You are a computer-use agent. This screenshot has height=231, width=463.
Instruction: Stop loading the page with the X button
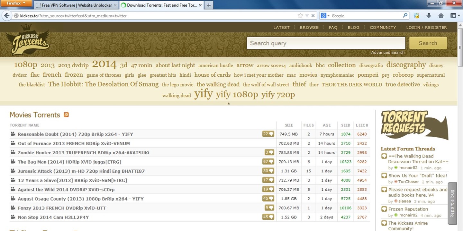tap(313, 16)
